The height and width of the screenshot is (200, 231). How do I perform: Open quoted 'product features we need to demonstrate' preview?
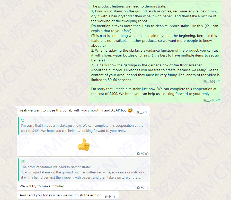point(84,170)
